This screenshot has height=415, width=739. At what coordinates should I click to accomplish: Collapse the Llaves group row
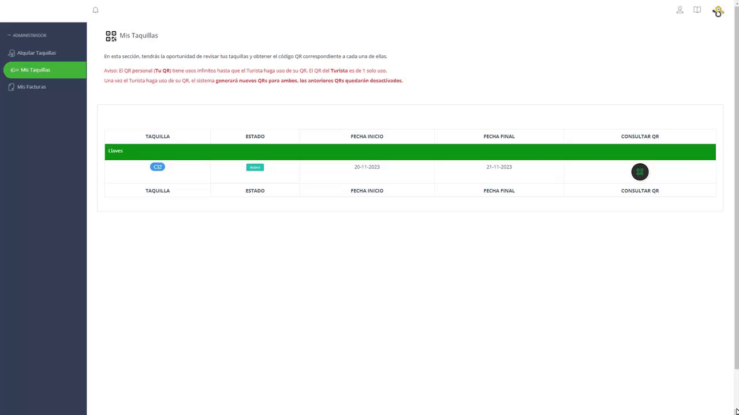pyautogui.click(x=115, y=151)
